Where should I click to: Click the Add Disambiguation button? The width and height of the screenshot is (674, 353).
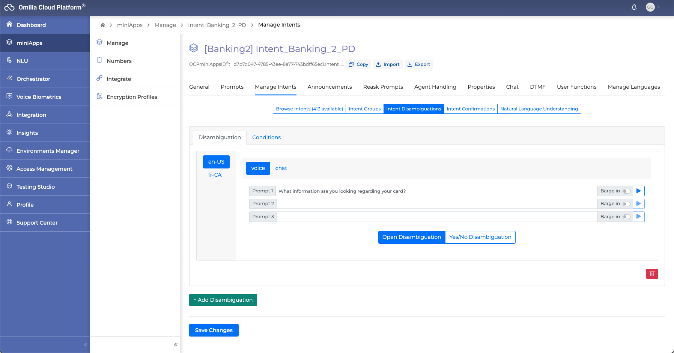point(223,300)
